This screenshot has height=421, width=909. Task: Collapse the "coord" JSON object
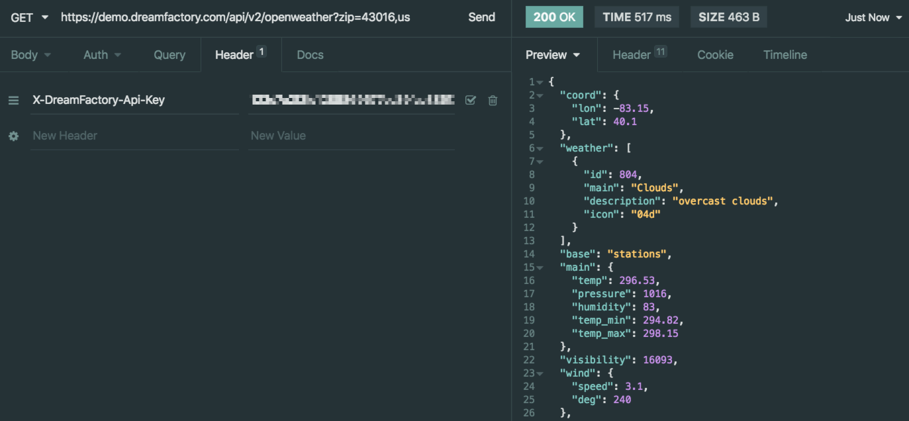[540, 95]
